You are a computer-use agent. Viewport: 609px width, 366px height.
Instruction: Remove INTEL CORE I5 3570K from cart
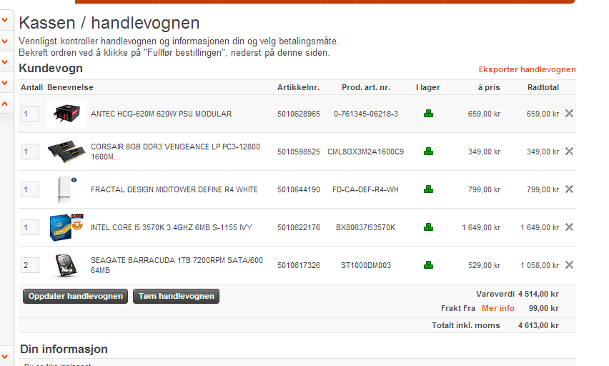(569, 227)
